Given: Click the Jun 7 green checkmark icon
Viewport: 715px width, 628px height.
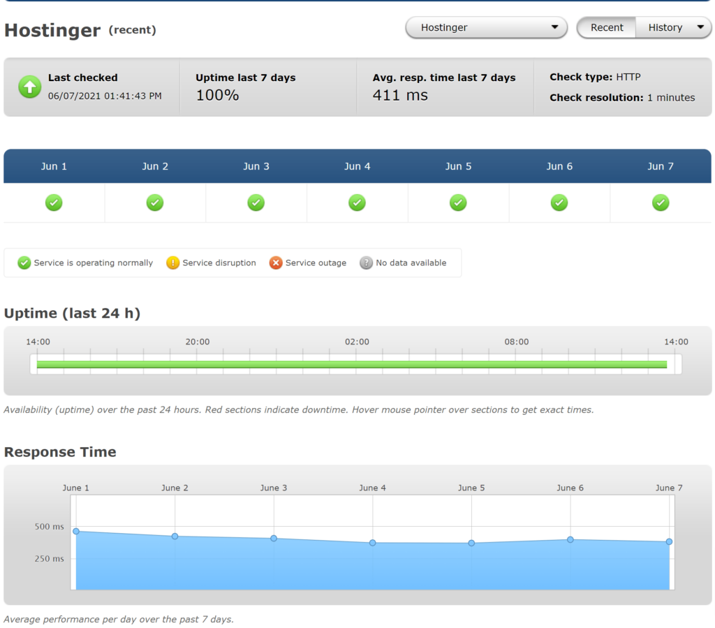Looking at the screenshot, I should click(661, 203).
